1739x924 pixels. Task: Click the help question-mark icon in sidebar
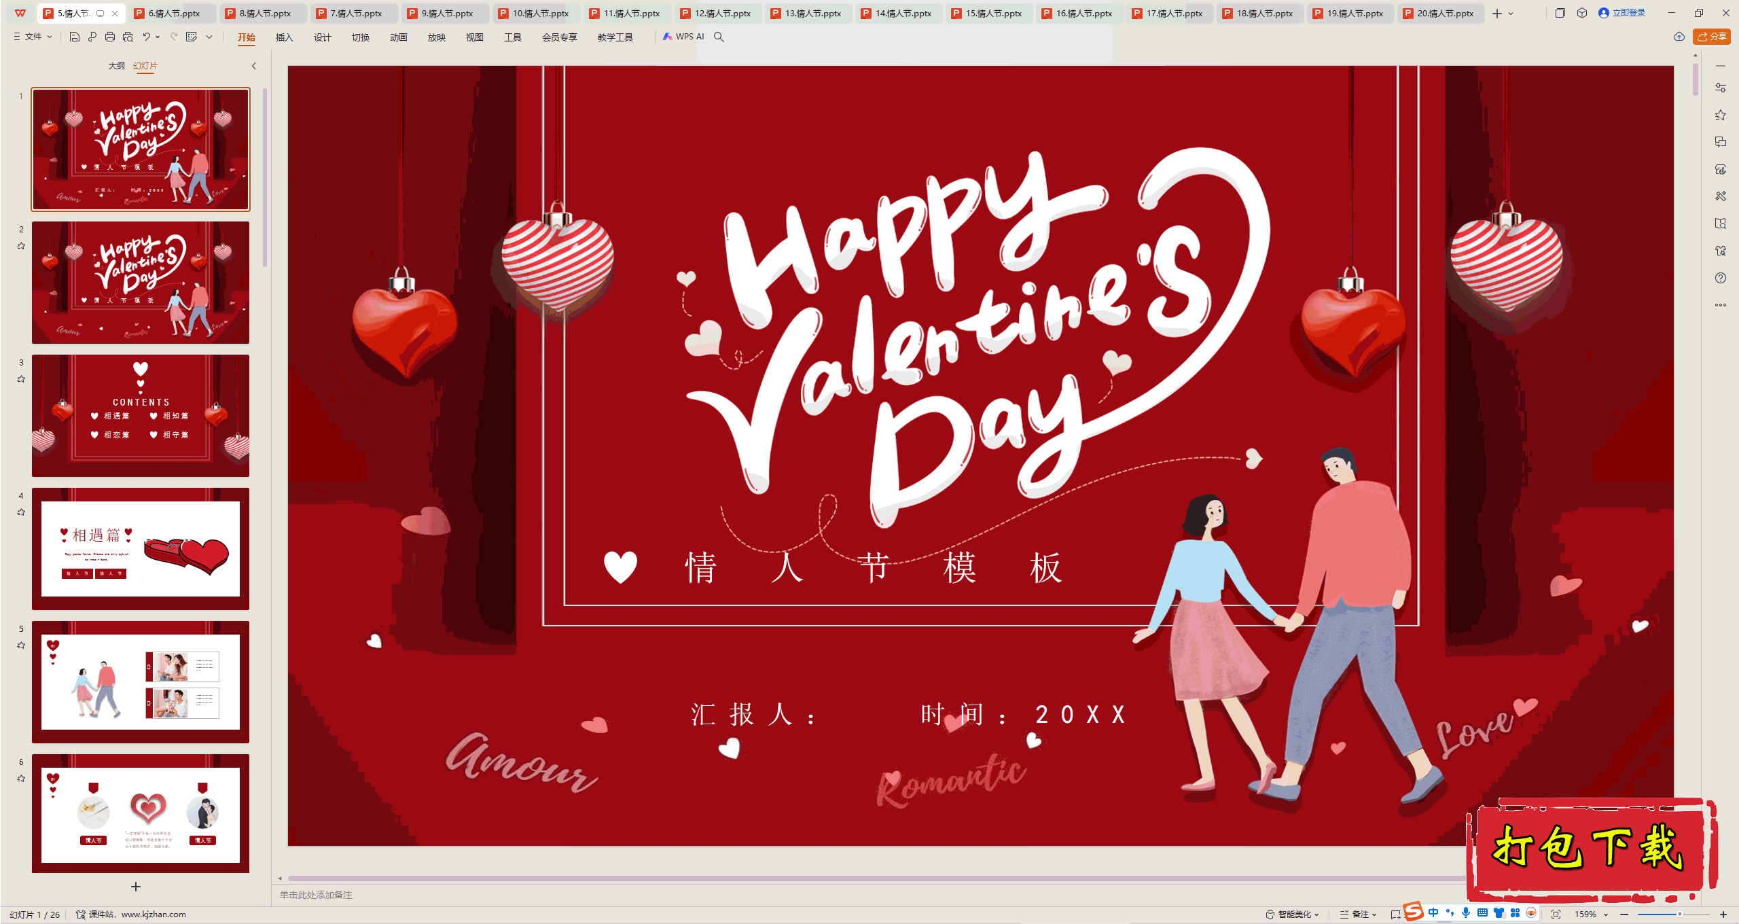pyautogui.click(x=1721, y=278)
